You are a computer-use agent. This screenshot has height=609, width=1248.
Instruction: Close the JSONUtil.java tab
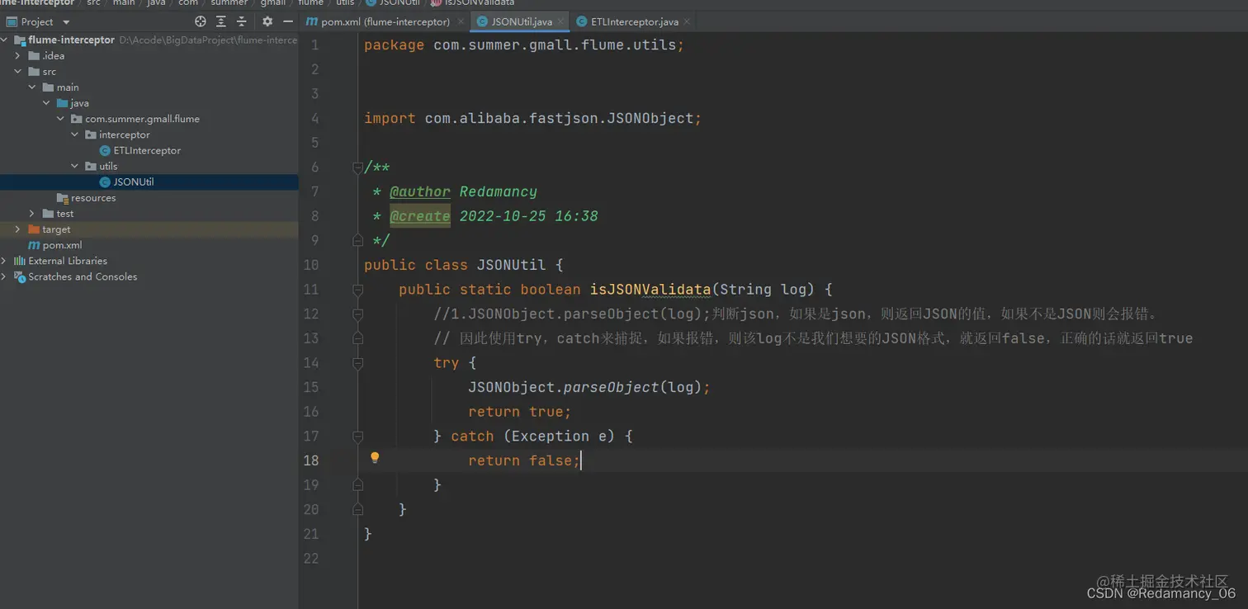pos(561,21)
